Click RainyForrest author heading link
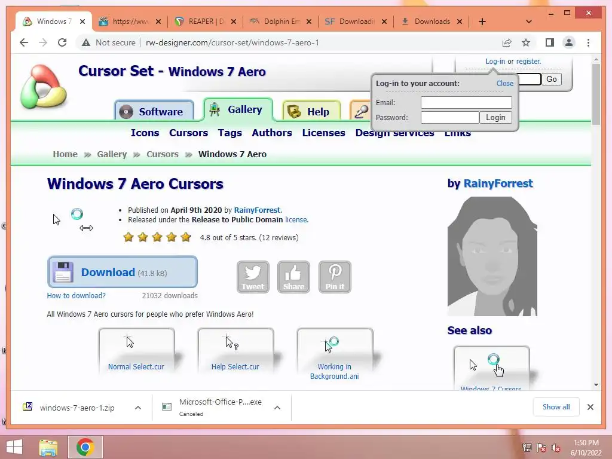This screenshot has height=459, width=612. coord(498,183)
